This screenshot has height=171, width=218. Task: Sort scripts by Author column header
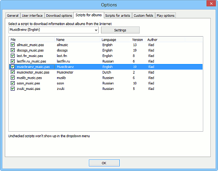point(165,40)
